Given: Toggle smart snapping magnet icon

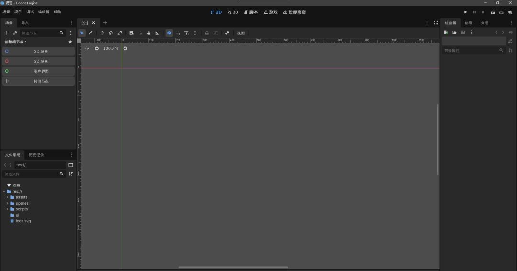Looking at the screenshot, I should pos(178,33).
